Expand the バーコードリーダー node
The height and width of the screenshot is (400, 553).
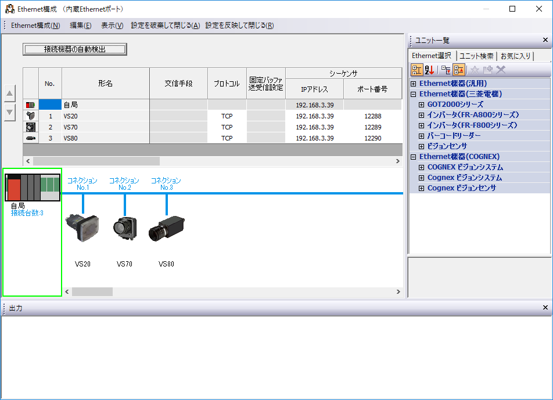click(422, 136)
